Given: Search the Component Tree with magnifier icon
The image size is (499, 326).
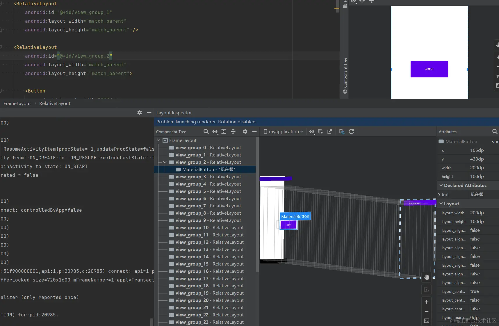Looking at the screenshot, I should pos(206,131).
